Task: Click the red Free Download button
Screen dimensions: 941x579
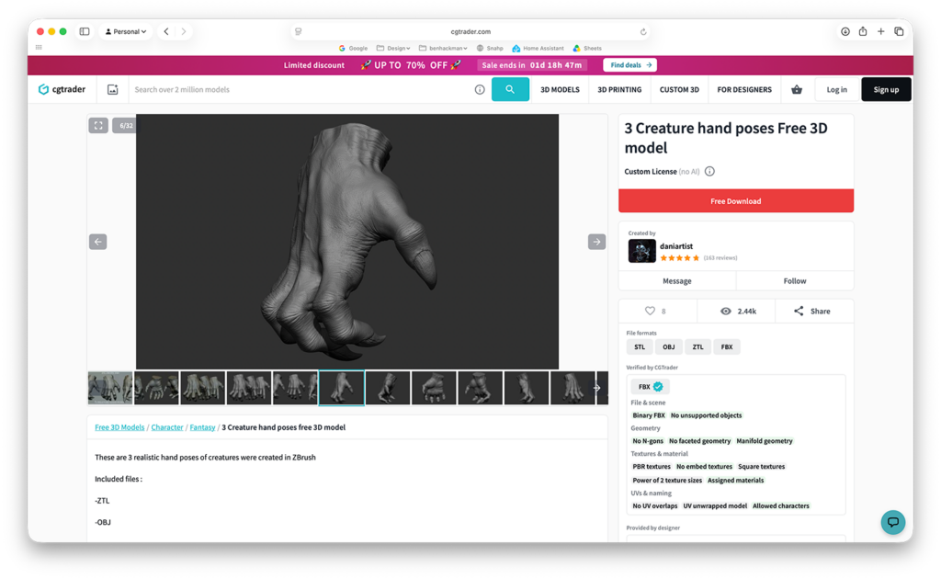Action: coord(736,201)
